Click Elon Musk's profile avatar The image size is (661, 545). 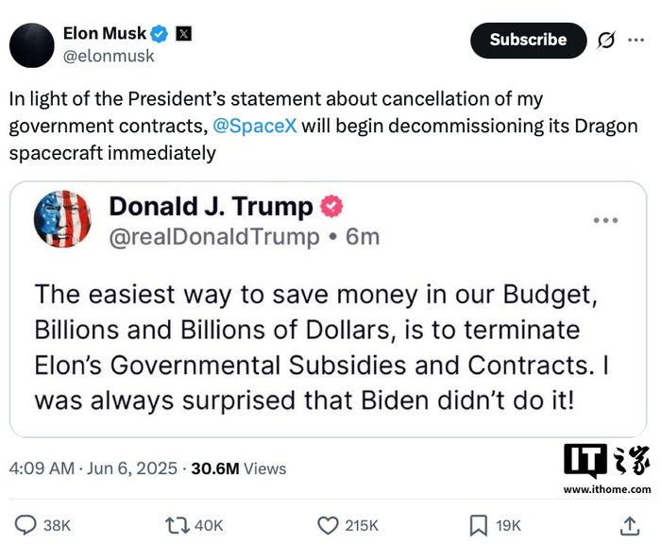pyautogui.click(x=30, y=44)
